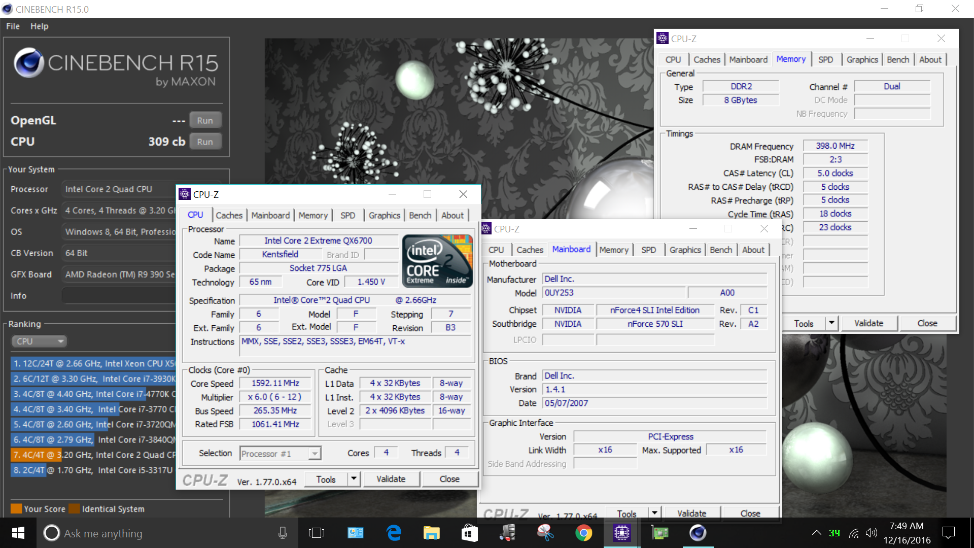The height and width of the screenshot is (548, 974).
Task: Open Windows Store from taskbar
Action: pos(469,533)
